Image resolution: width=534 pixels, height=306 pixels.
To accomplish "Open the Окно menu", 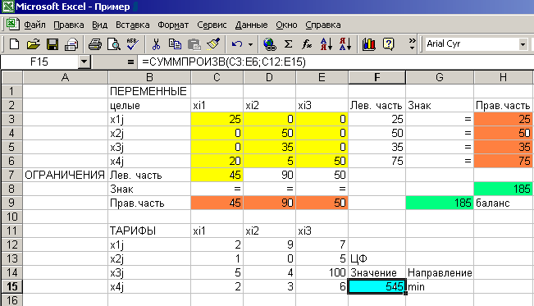I will (286, 25).
